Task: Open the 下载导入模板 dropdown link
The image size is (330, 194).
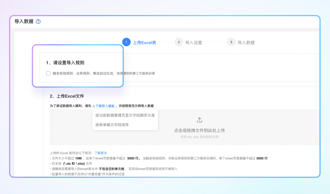Action: point(105,106)
